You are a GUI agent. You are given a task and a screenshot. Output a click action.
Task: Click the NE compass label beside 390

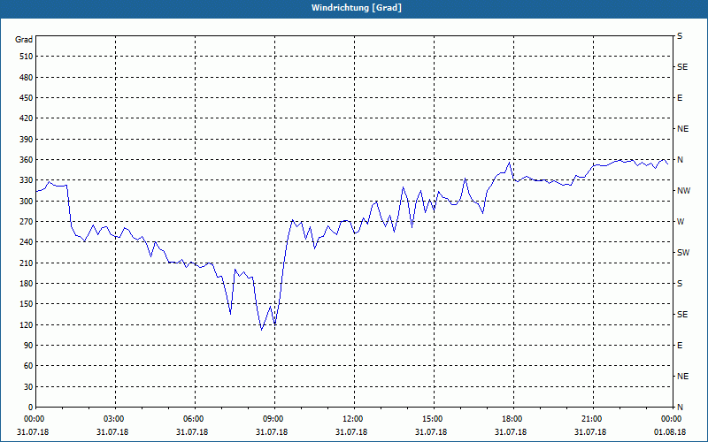point(682,129)
